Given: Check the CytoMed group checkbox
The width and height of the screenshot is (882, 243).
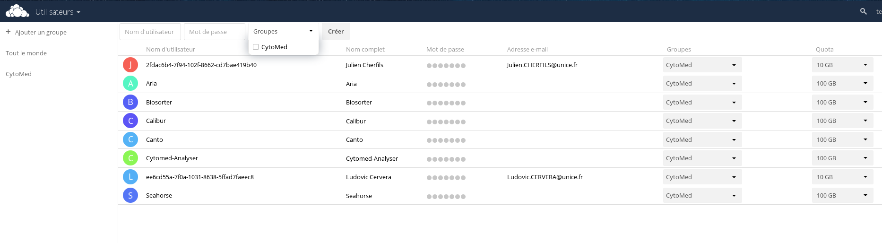Looking at the screenshot, I should click(256, 47).
